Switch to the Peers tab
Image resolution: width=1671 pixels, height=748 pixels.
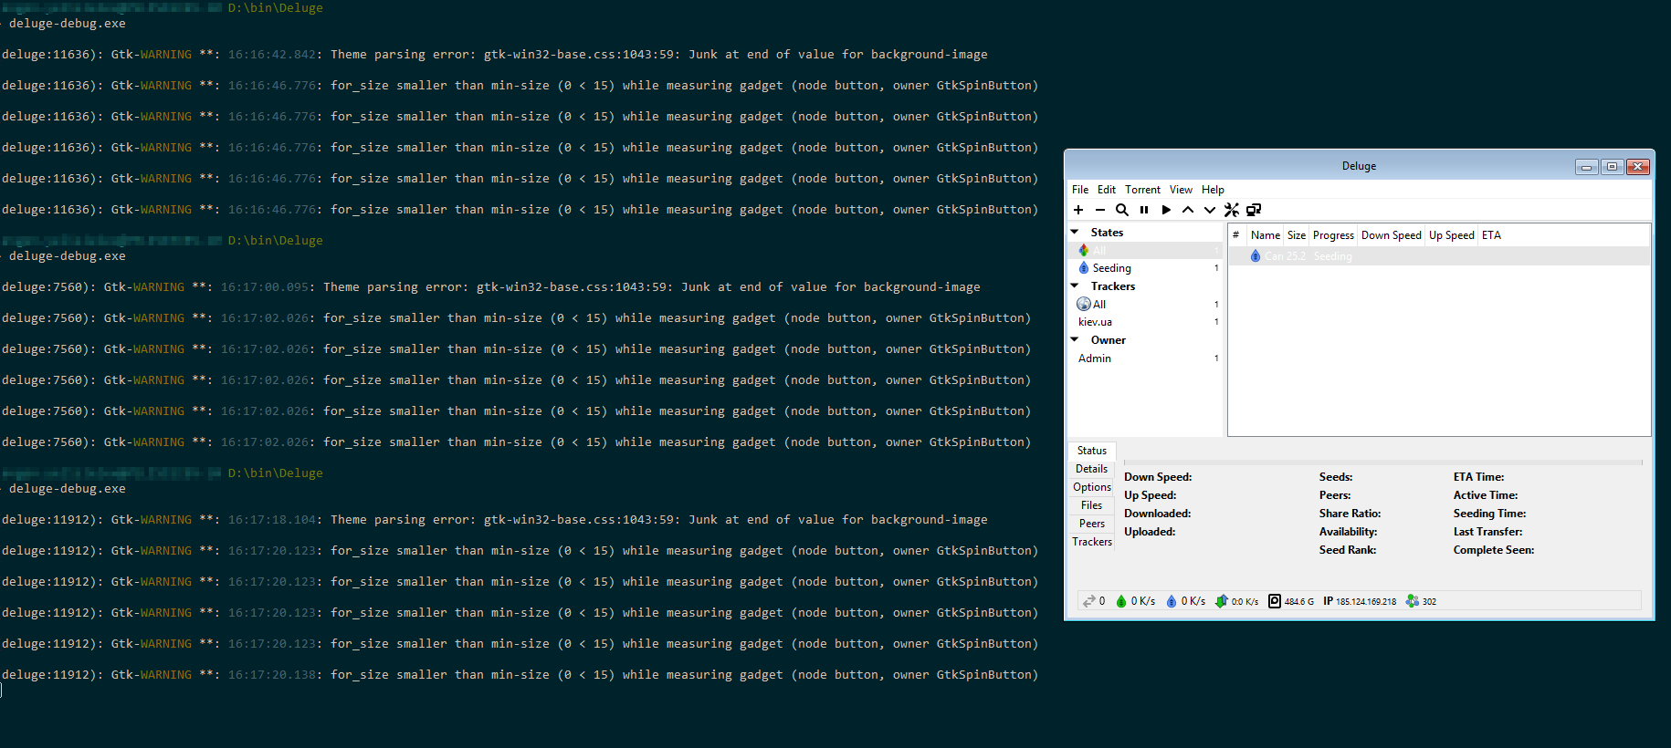(1091, 524)
